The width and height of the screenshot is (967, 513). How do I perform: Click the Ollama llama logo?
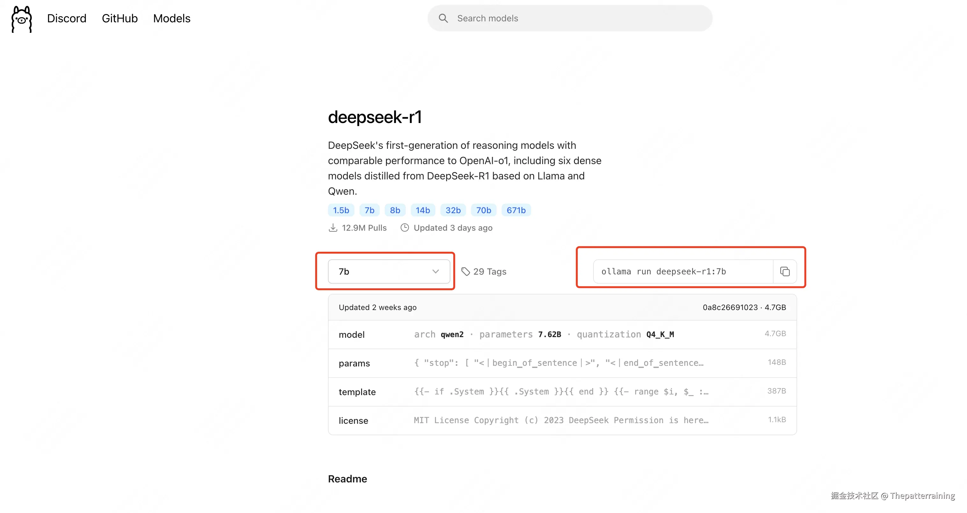pos(21,19)
